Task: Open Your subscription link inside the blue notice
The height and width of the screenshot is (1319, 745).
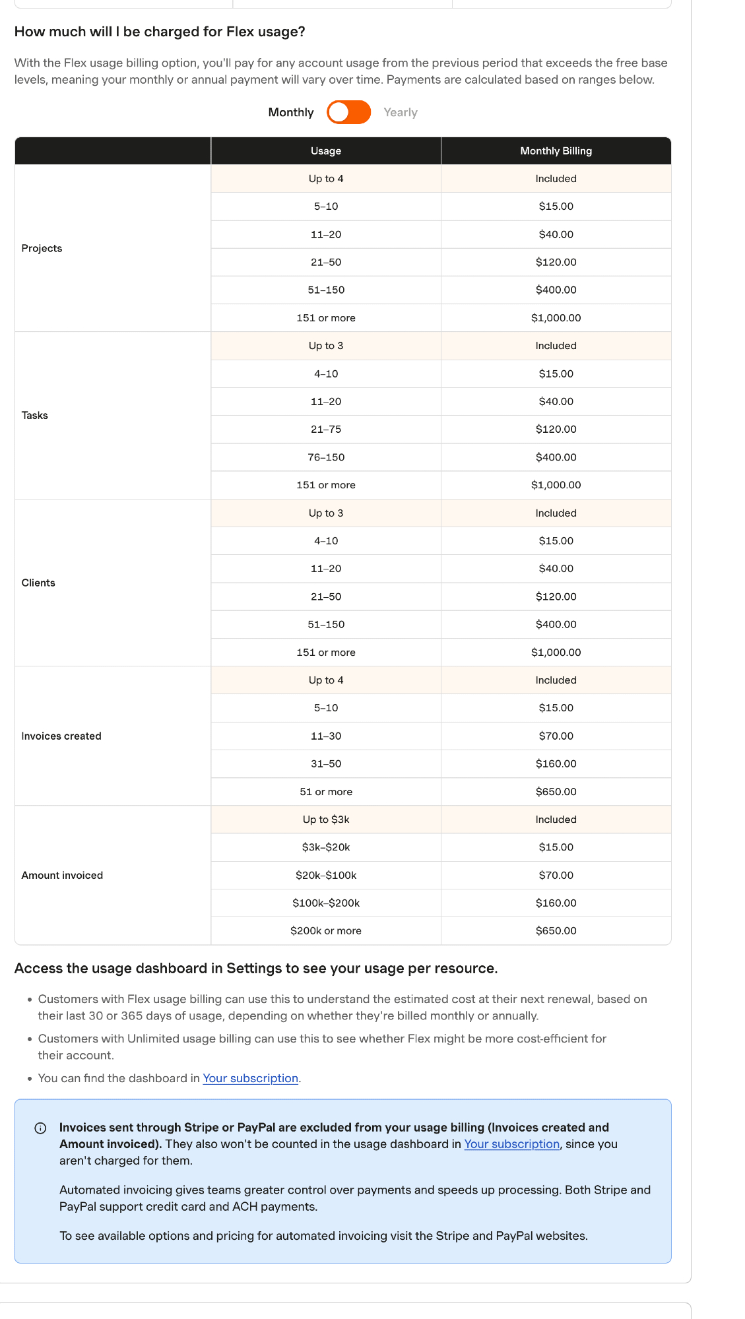Action: tap(511, 1144)
